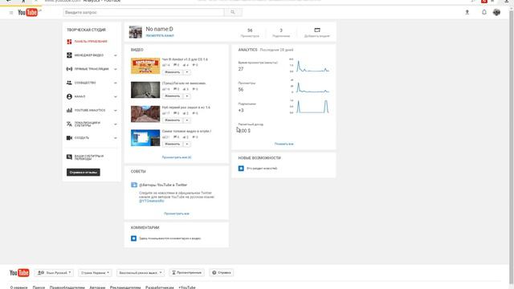Screen dimensions: 514x289
Task: Open edit dropdown arrow for the third video
Action: point(187,120)
